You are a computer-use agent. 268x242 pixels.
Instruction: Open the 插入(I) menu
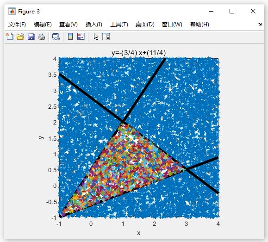tap(93, 25)
